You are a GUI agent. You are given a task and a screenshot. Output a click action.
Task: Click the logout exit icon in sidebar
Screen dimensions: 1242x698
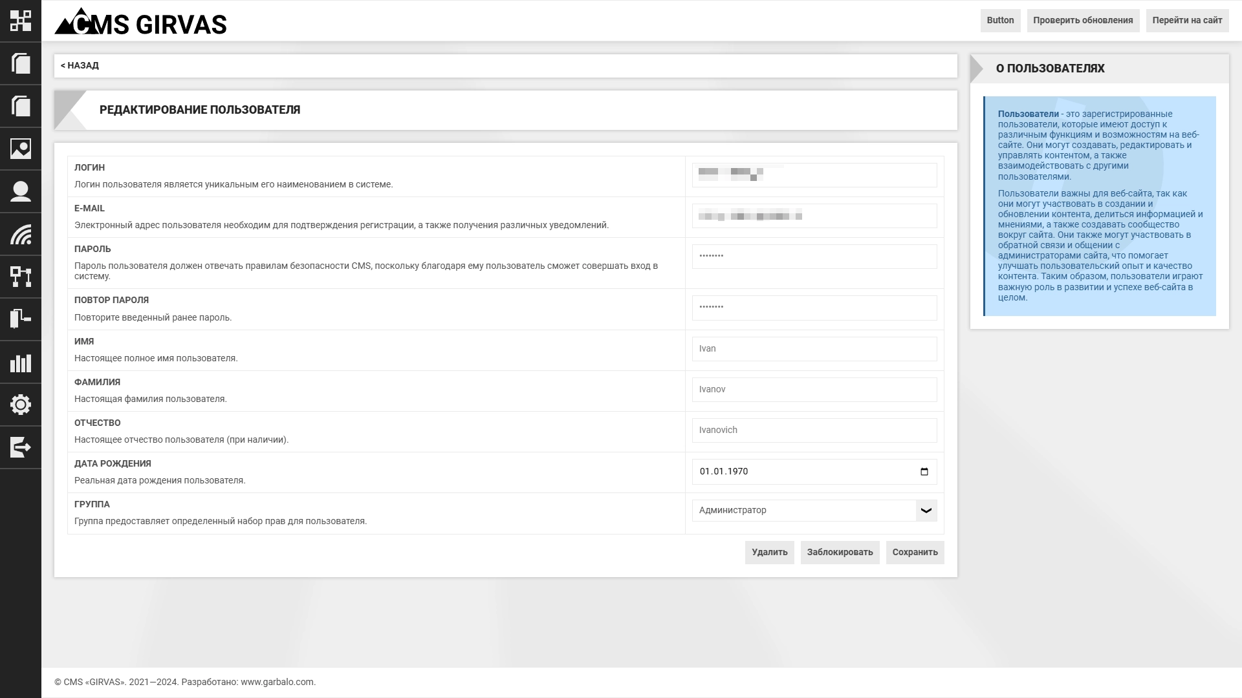[21, 447]
